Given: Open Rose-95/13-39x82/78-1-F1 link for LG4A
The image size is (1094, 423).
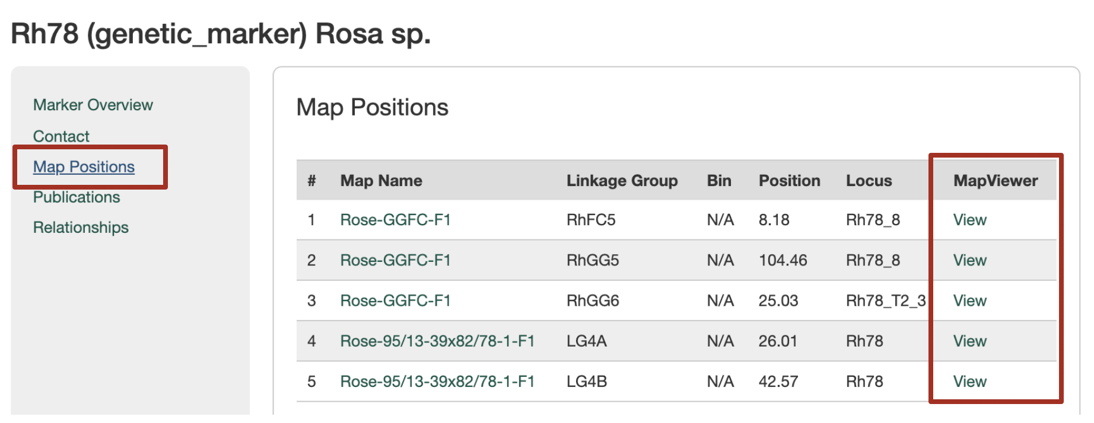Looking at the screenshot, I should [437, 341].
